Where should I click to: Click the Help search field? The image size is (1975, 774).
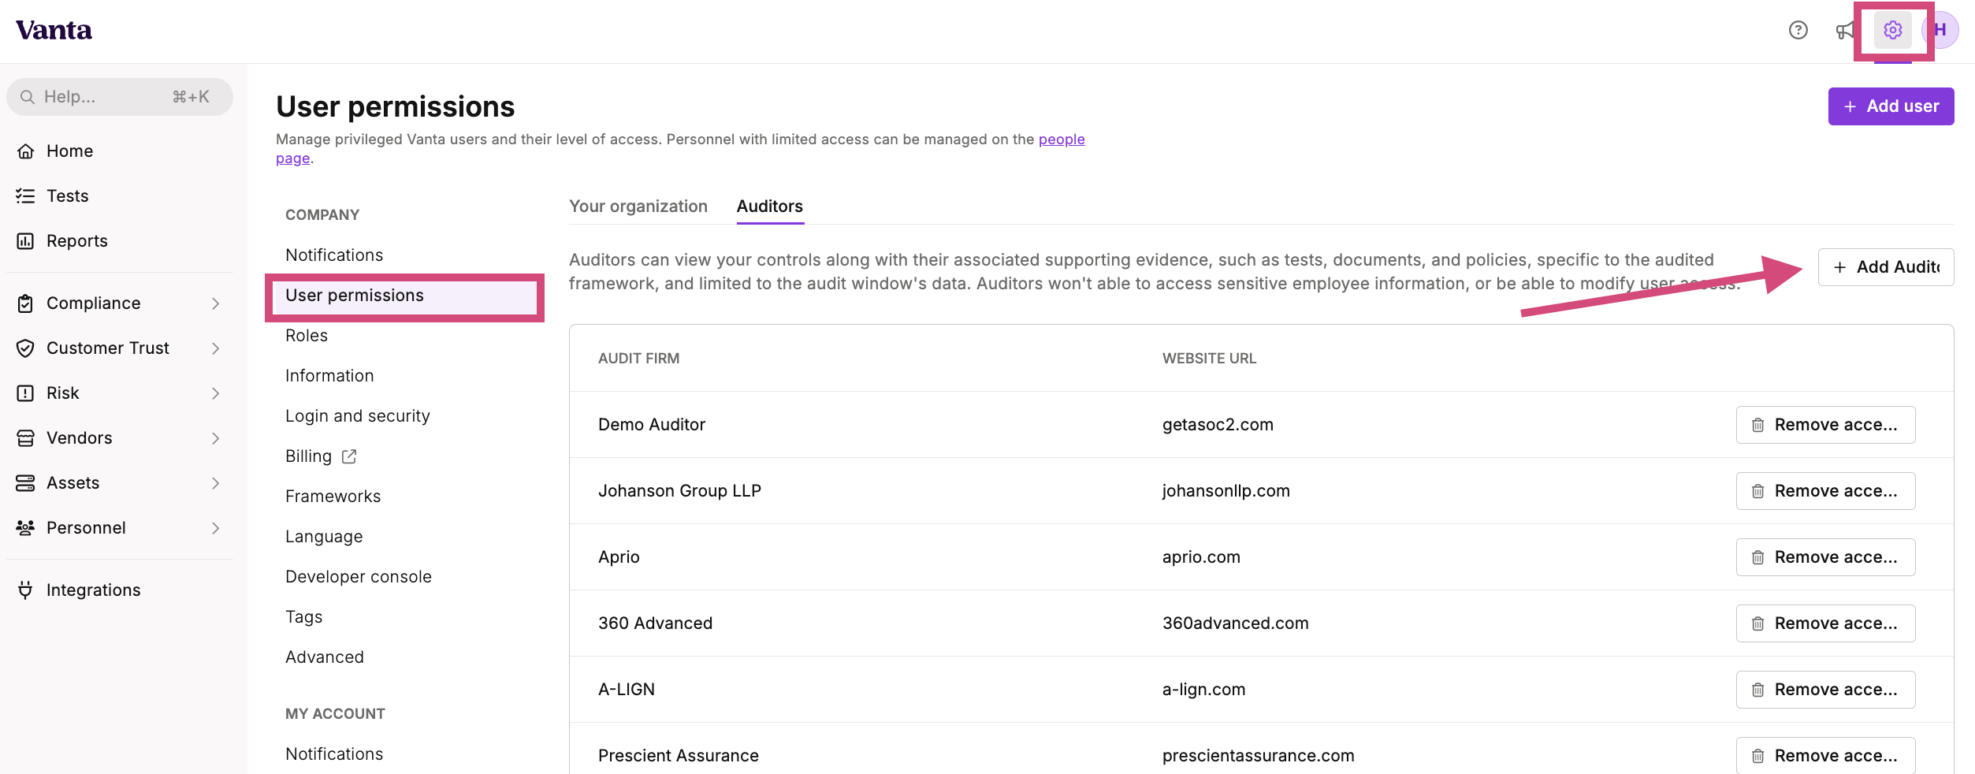[x=120, y=97]
